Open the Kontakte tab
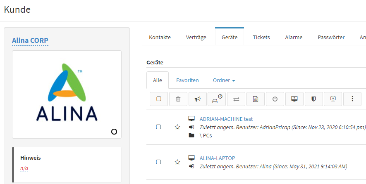This screenshot has width=366, height=184. [x=160, y=37]
